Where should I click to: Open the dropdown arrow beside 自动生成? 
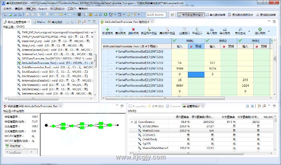249,31
